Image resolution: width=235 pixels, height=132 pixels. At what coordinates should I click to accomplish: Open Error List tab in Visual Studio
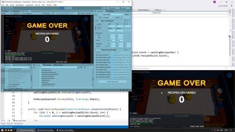[x=10, y=124]
